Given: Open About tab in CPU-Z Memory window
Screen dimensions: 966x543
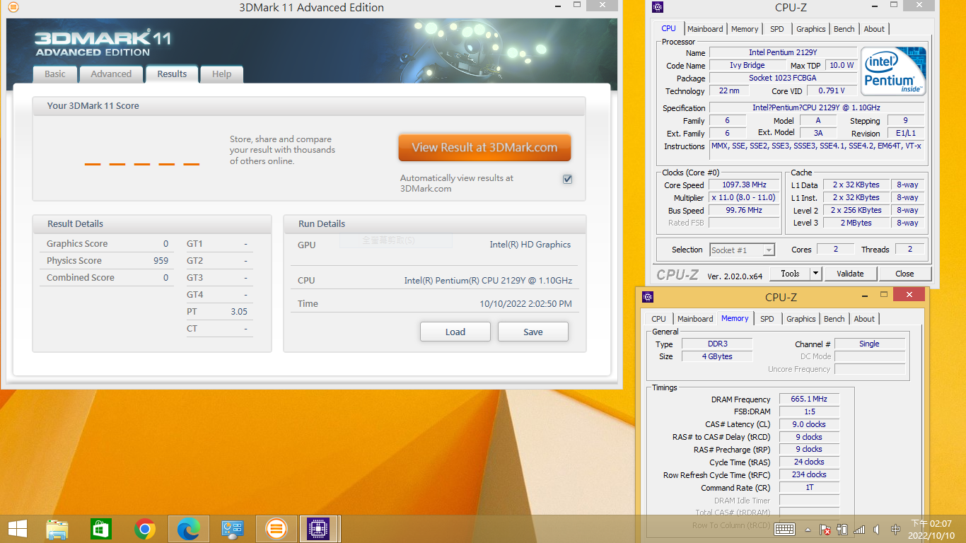Looking at the screenshot, I should [864, 319].
